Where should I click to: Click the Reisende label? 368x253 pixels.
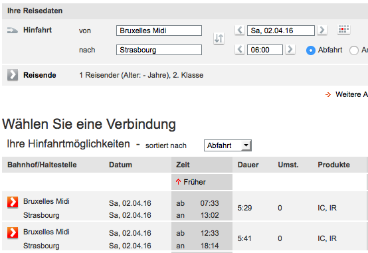pos(40,75)
